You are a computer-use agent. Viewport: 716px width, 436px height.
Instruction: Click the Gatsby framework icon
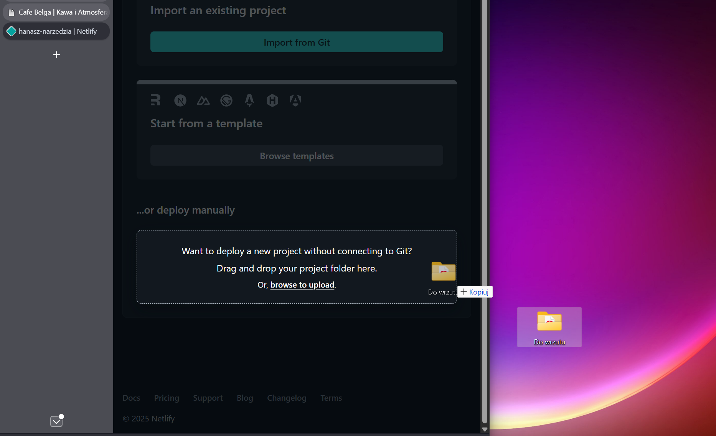click(226, 100)
